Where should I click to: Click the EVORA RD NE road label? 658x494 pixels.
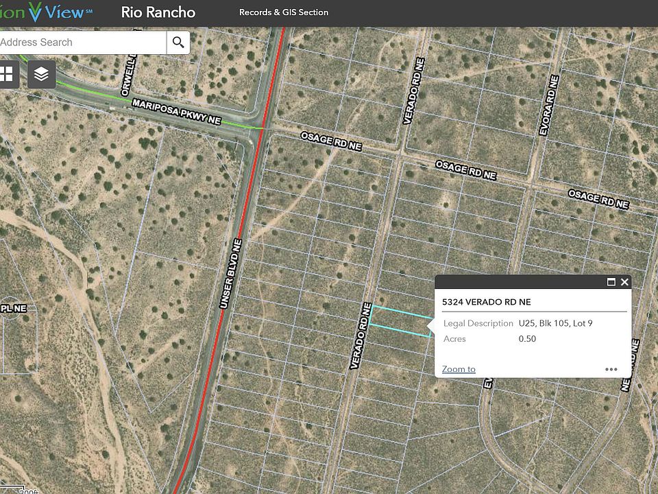549,106
